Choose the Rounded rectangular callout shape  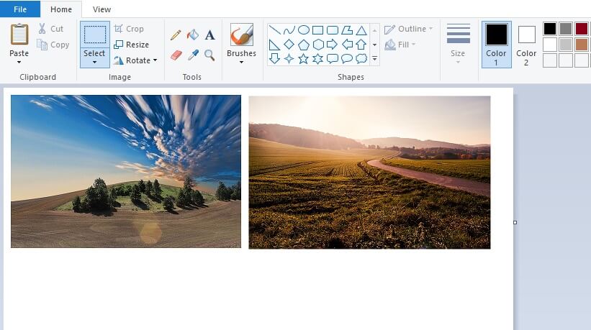[x=333, y=59]
